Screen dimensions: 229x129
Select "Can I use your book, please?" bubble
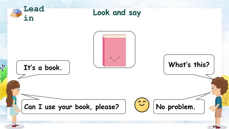click(x=73, y=107)
